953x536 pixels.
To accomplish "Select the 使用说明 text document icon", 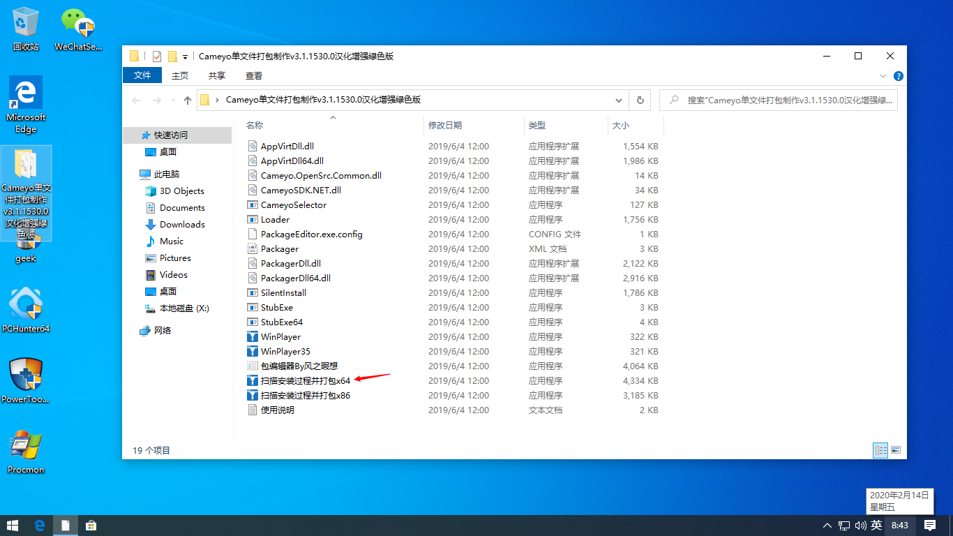I will 253,410.
